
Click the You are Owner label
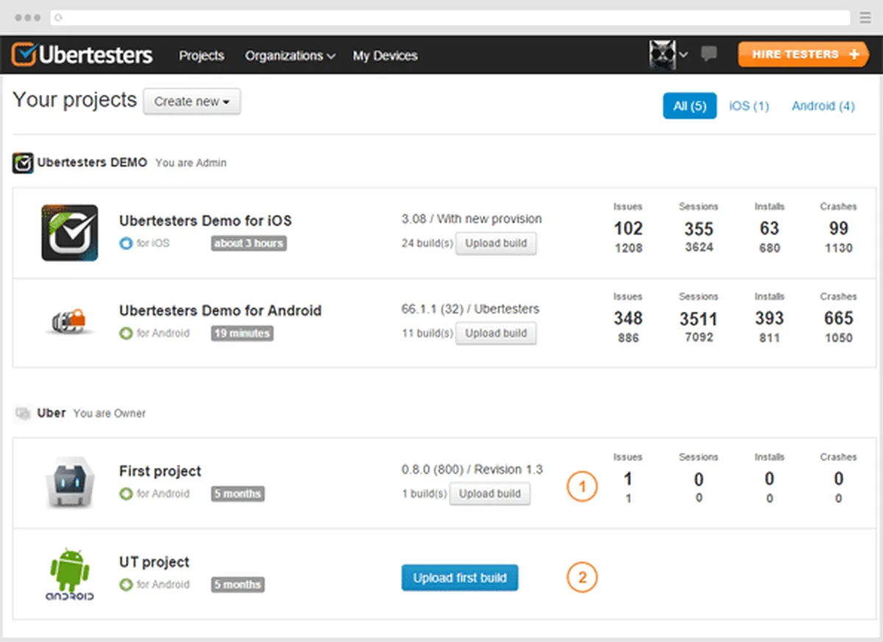point(110,413)
